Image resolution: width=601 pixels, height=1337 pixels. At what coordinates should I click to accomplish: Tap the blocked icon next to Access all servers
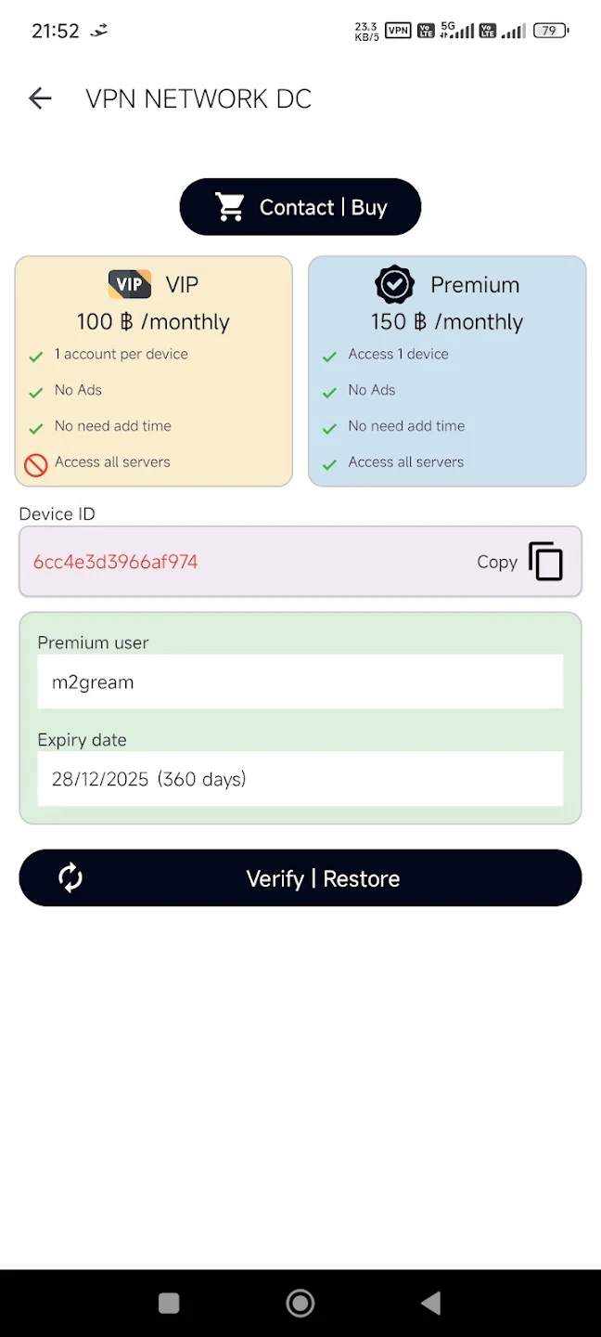[34, 462]
